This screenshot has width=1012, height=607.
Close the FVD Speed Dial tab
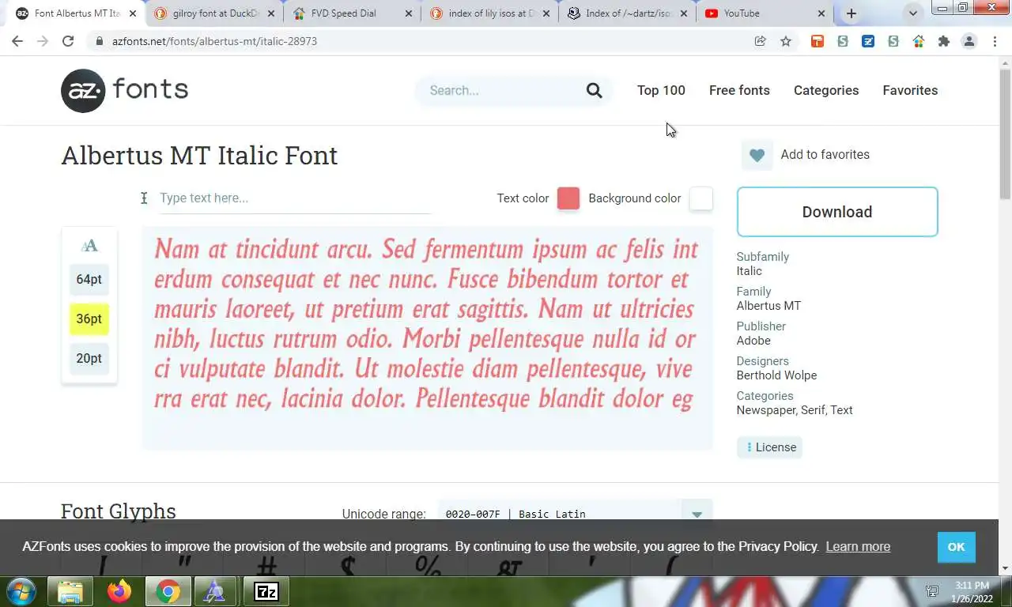pos(409,13)
